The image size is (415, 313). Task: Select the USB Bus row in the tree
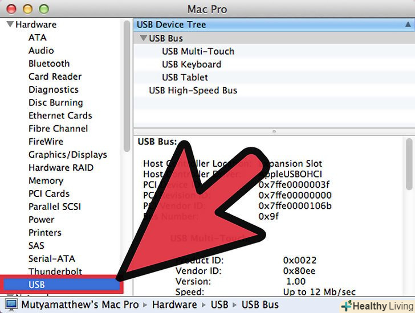[274, 38]
